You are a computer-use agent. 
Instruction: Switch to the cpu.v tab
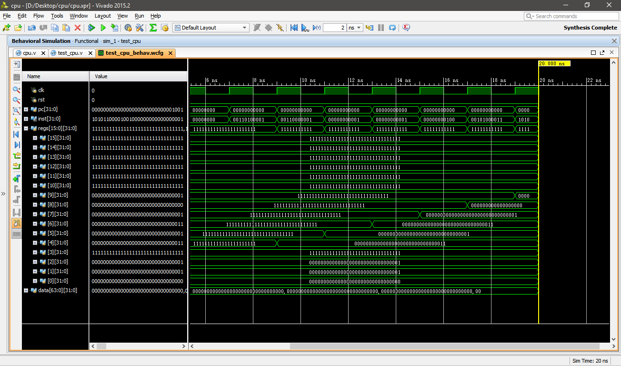30,53
